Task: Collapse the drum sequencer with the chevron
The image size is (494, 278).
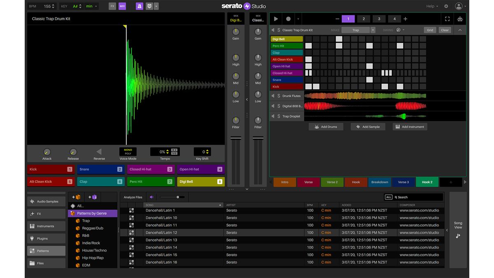Action: click(460, 30)
